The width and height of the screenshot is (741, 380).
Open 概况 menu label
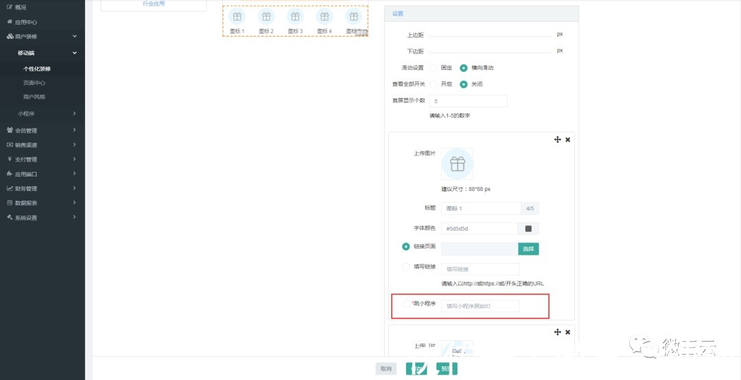(21, 7)
